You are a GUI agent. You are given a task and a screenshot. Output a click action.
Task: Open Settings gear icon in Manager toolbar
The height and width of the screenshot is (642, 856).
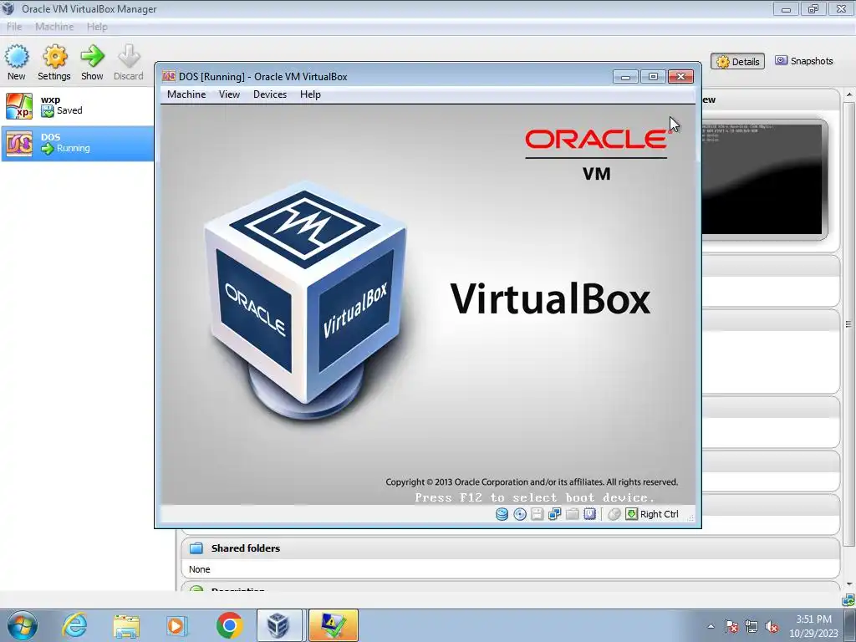click(54, 56)
